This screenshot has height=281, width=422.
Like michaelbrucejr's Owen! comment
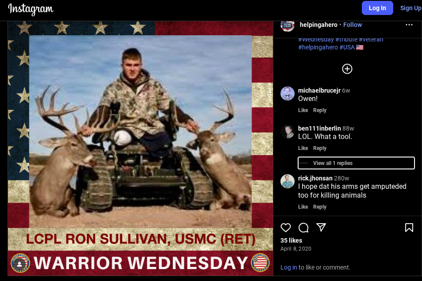303,110
